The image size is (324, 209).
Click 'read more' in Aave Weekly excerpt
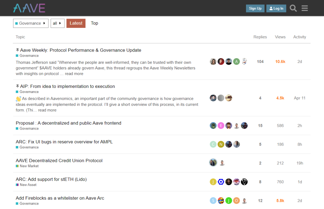(74, 74)
